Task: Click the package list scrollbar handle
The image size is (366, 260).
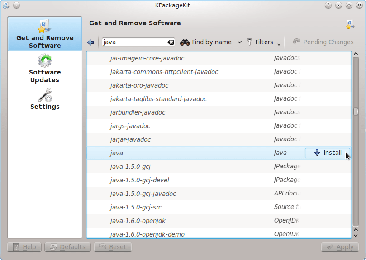Action: (356, 111)
